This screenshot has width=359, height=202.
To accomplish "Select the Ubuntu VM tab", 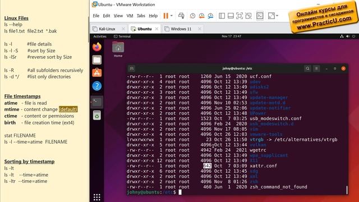I will coord(145,29).
